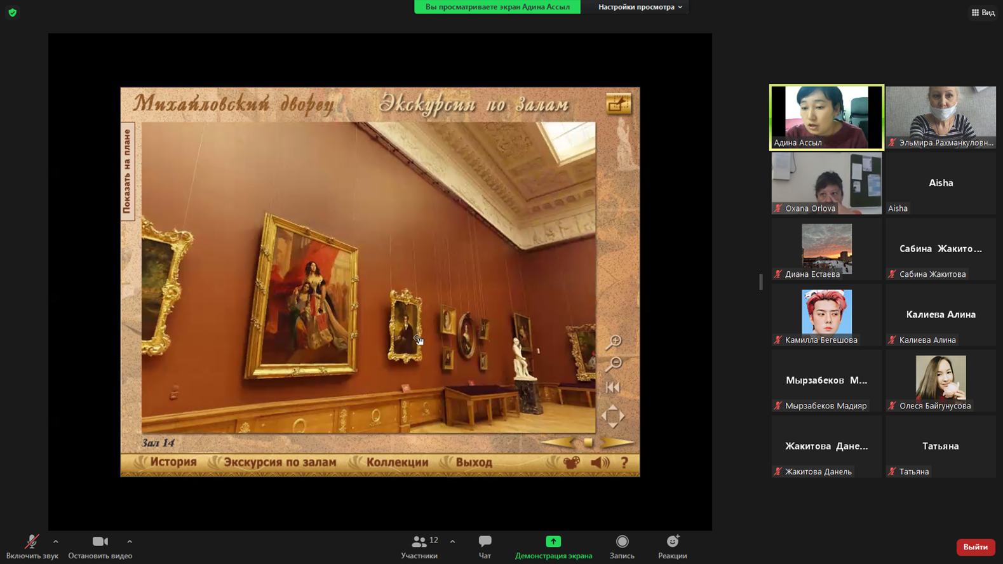Click the Михайловский дворец title text
Viewport: 1003px width, 564px height.
234,104
